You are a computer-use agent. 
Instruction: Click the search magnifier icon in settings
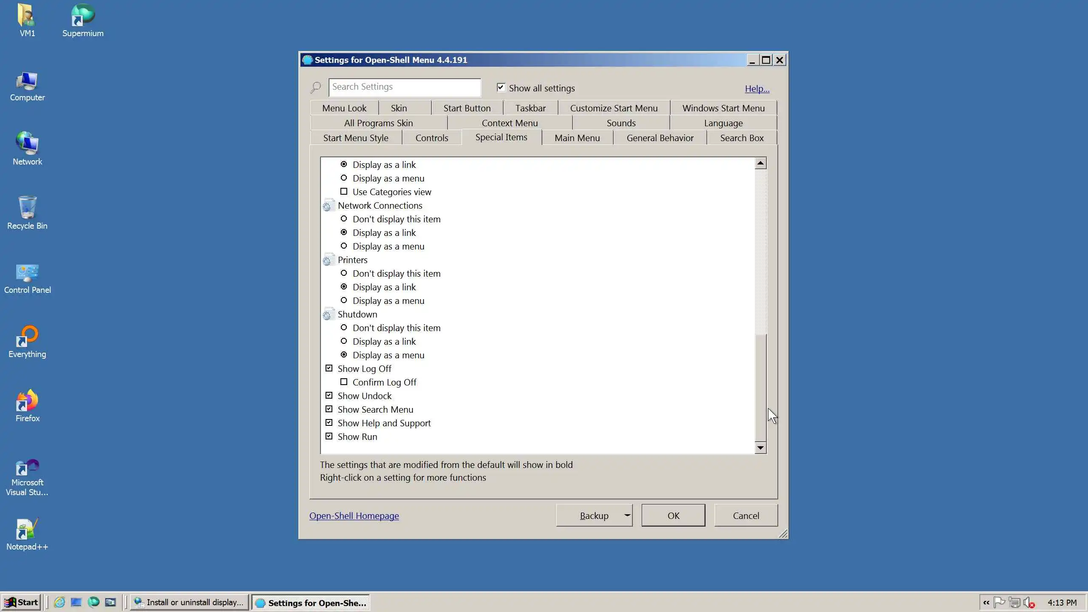(x=315, y=88)
